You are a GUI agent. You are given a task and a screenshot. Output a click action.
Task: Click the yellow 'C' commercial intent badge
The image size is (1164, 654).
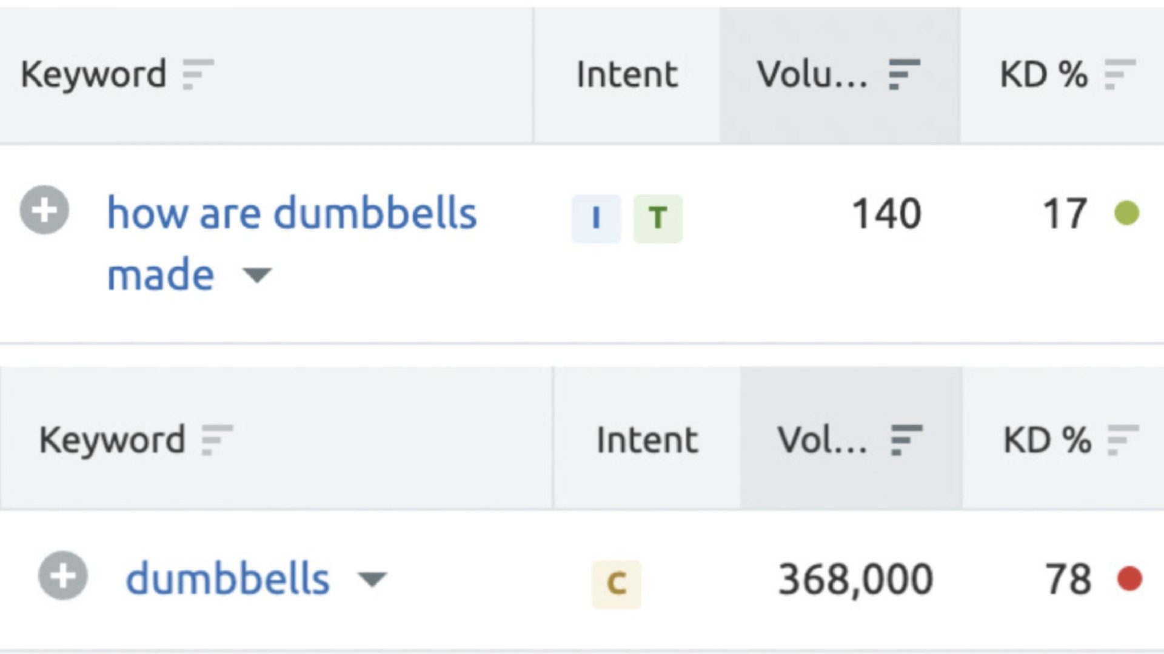pyautogui.click(x=617, y=584)
